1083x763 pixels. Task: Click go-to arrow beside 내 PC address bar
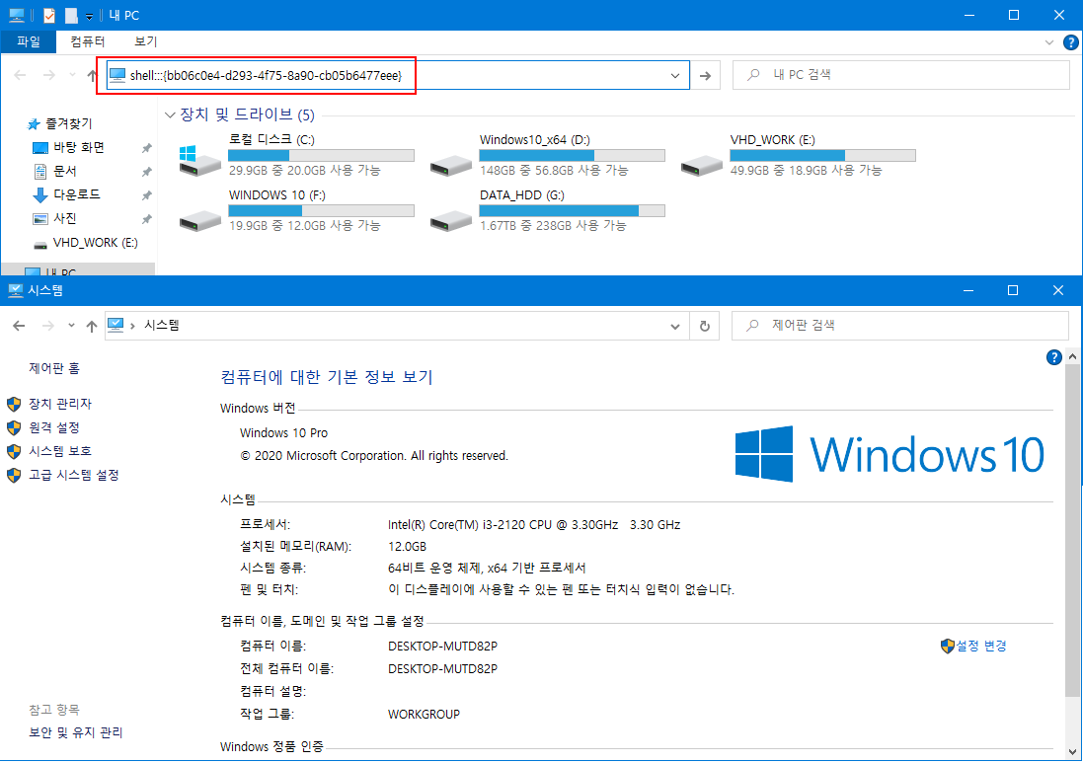click(x=705, y=75)
